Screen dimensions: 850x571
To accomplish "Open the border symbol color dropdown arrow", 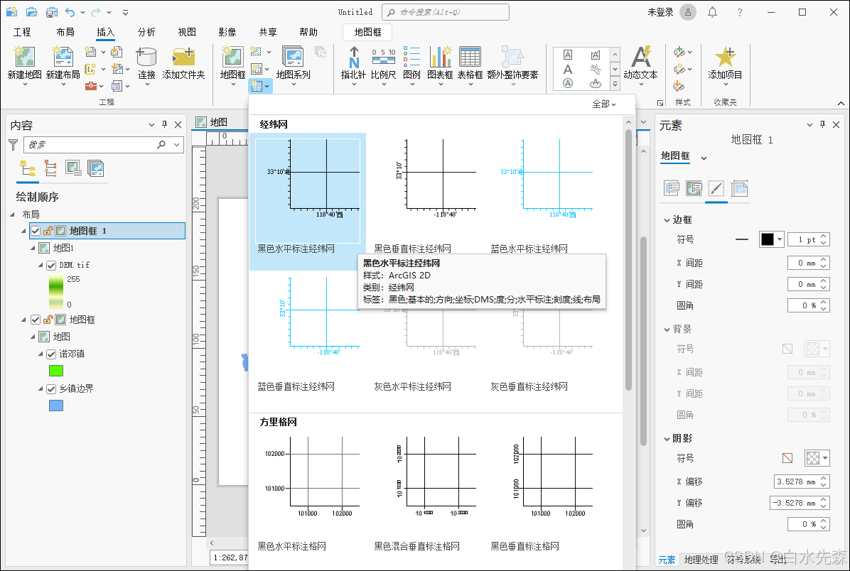I will (780, 239).
